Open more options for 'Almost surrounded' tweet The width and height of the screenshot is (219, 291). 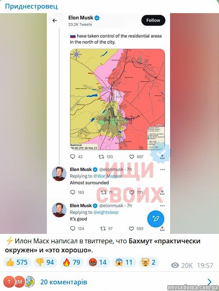tap(162, 169)
